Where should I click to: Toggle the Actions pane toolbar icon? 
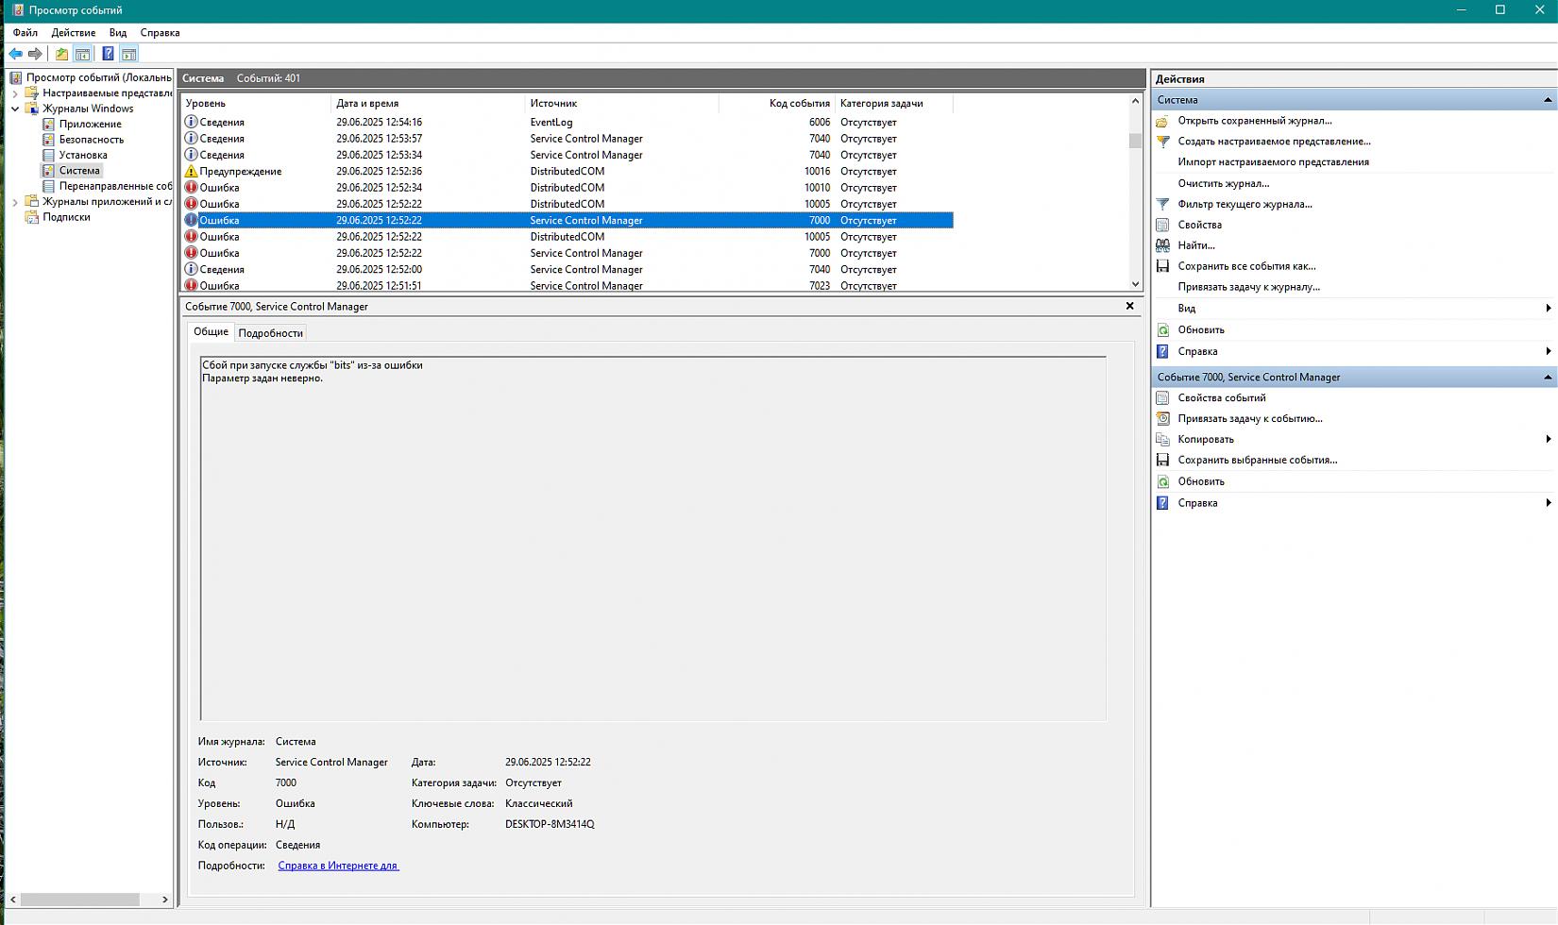[x=129, y=54]
